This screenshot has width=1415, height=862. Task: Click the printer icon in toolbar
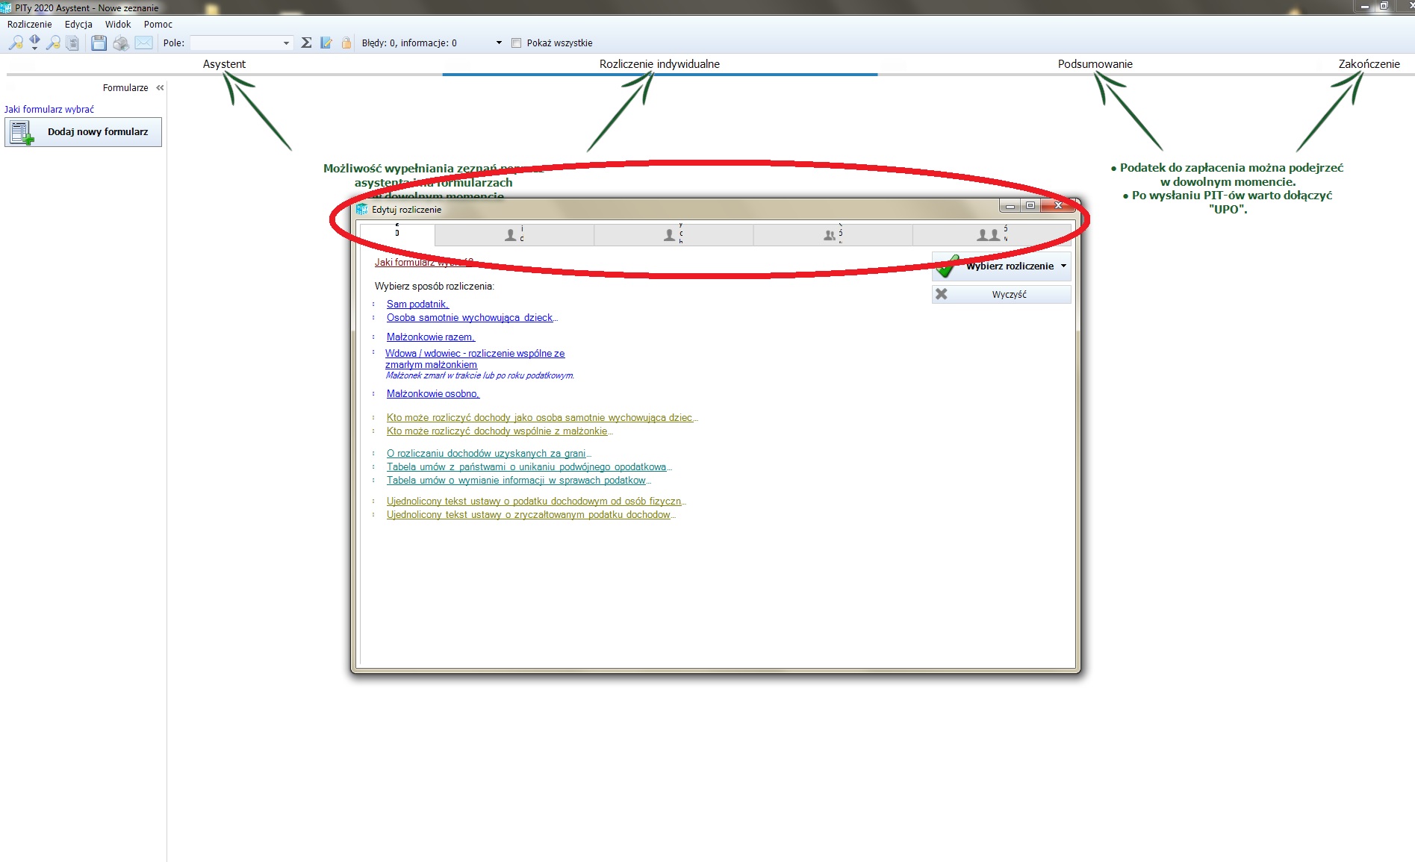pyautogui.click(x=121, y=43)
